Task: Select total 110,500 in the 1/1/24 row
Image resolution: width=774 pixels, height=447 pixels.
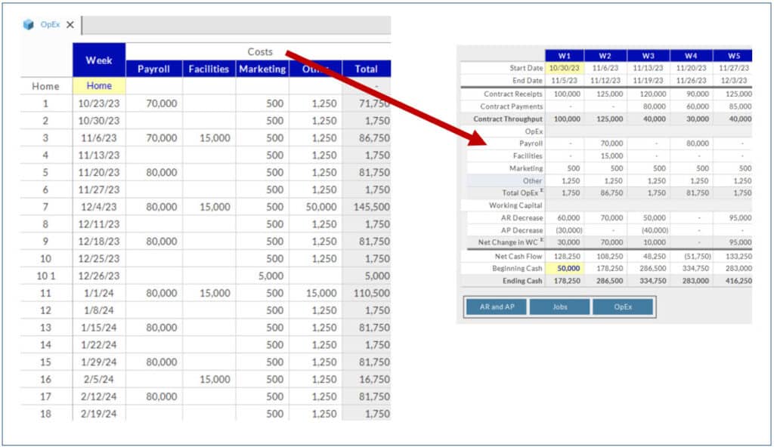Action: (x=366, y=294)
